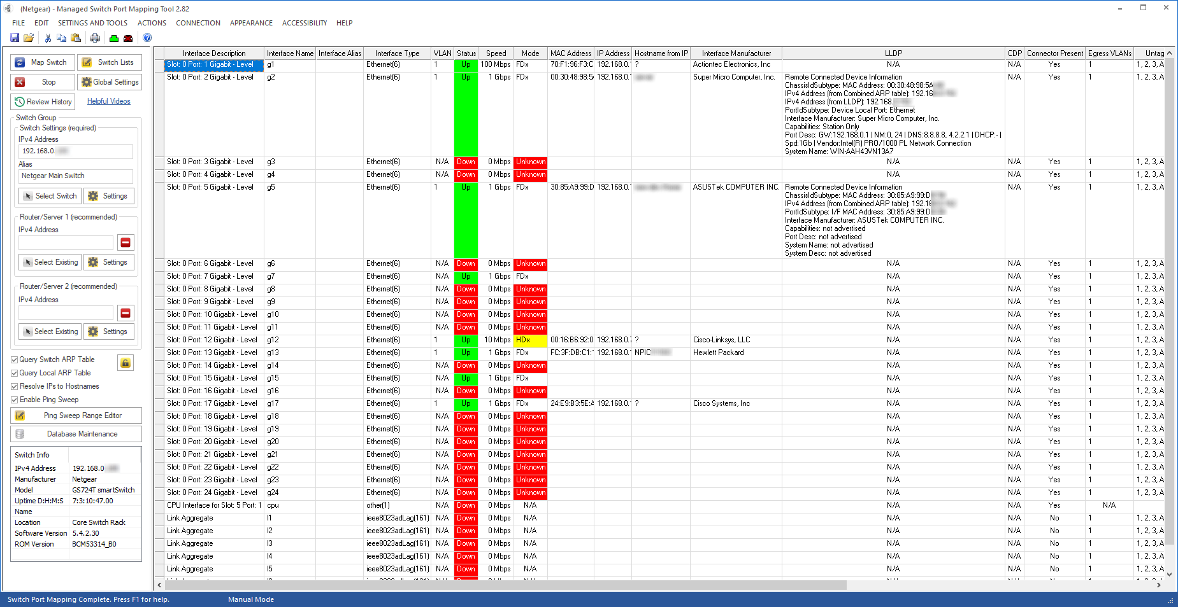Open the Help icon on the toolbar
The image size is (1178, 607).
(x=147, y=38)
